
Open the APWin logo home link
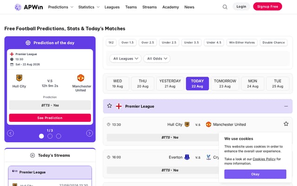click(29, 7)
